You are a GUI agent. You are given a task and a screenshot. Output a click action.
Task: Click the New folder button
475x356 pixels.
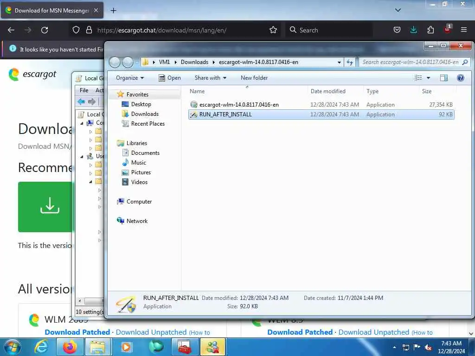pos(254,78)
